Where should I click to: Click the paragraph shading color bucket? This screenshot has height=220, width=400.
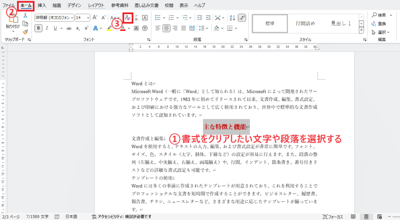pyautogui.click(x=216, y=28)
